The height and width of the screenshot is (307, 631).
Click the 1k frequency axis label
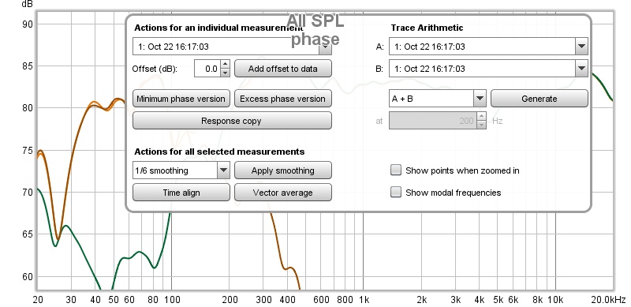(x=364, y=300)
